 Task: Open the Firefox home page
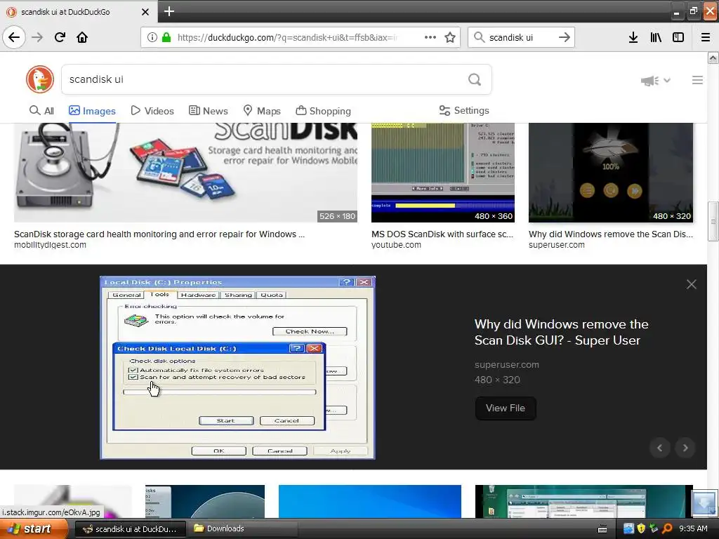pyautogui.click(x=82, y=37)
